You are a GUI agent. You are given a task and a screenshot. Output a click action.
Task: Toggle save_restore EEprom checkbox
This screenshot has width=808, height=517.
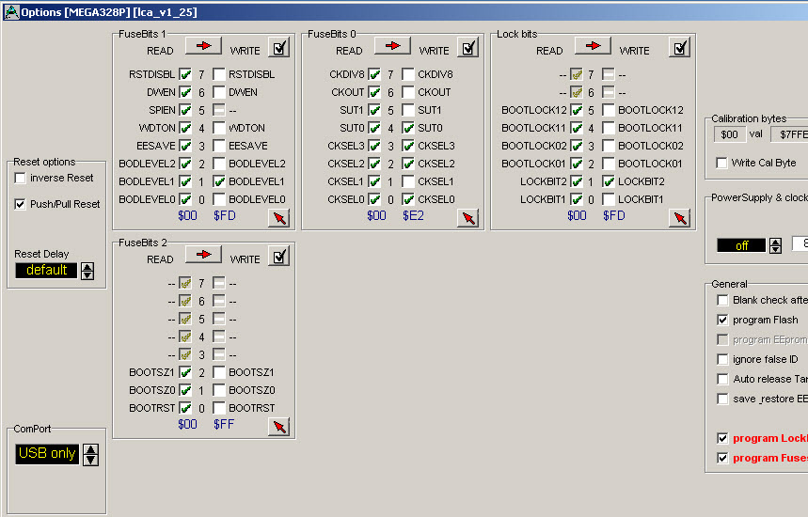723,399
